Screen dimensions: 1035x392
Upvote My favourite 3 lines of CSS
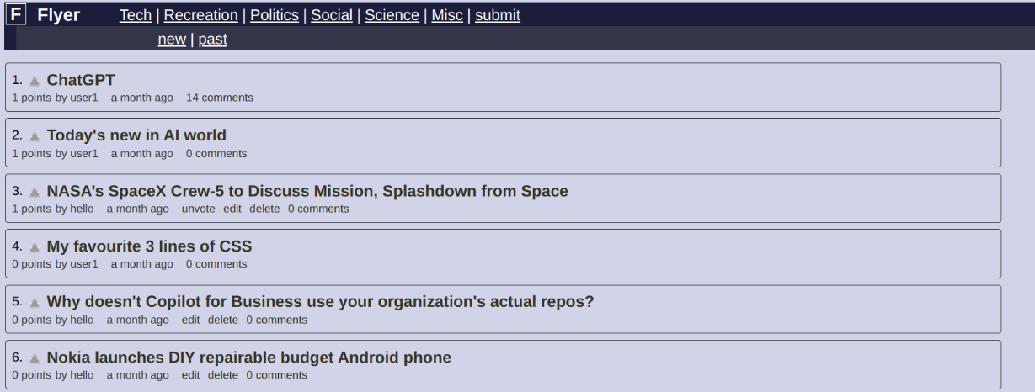tap(35, 247)
